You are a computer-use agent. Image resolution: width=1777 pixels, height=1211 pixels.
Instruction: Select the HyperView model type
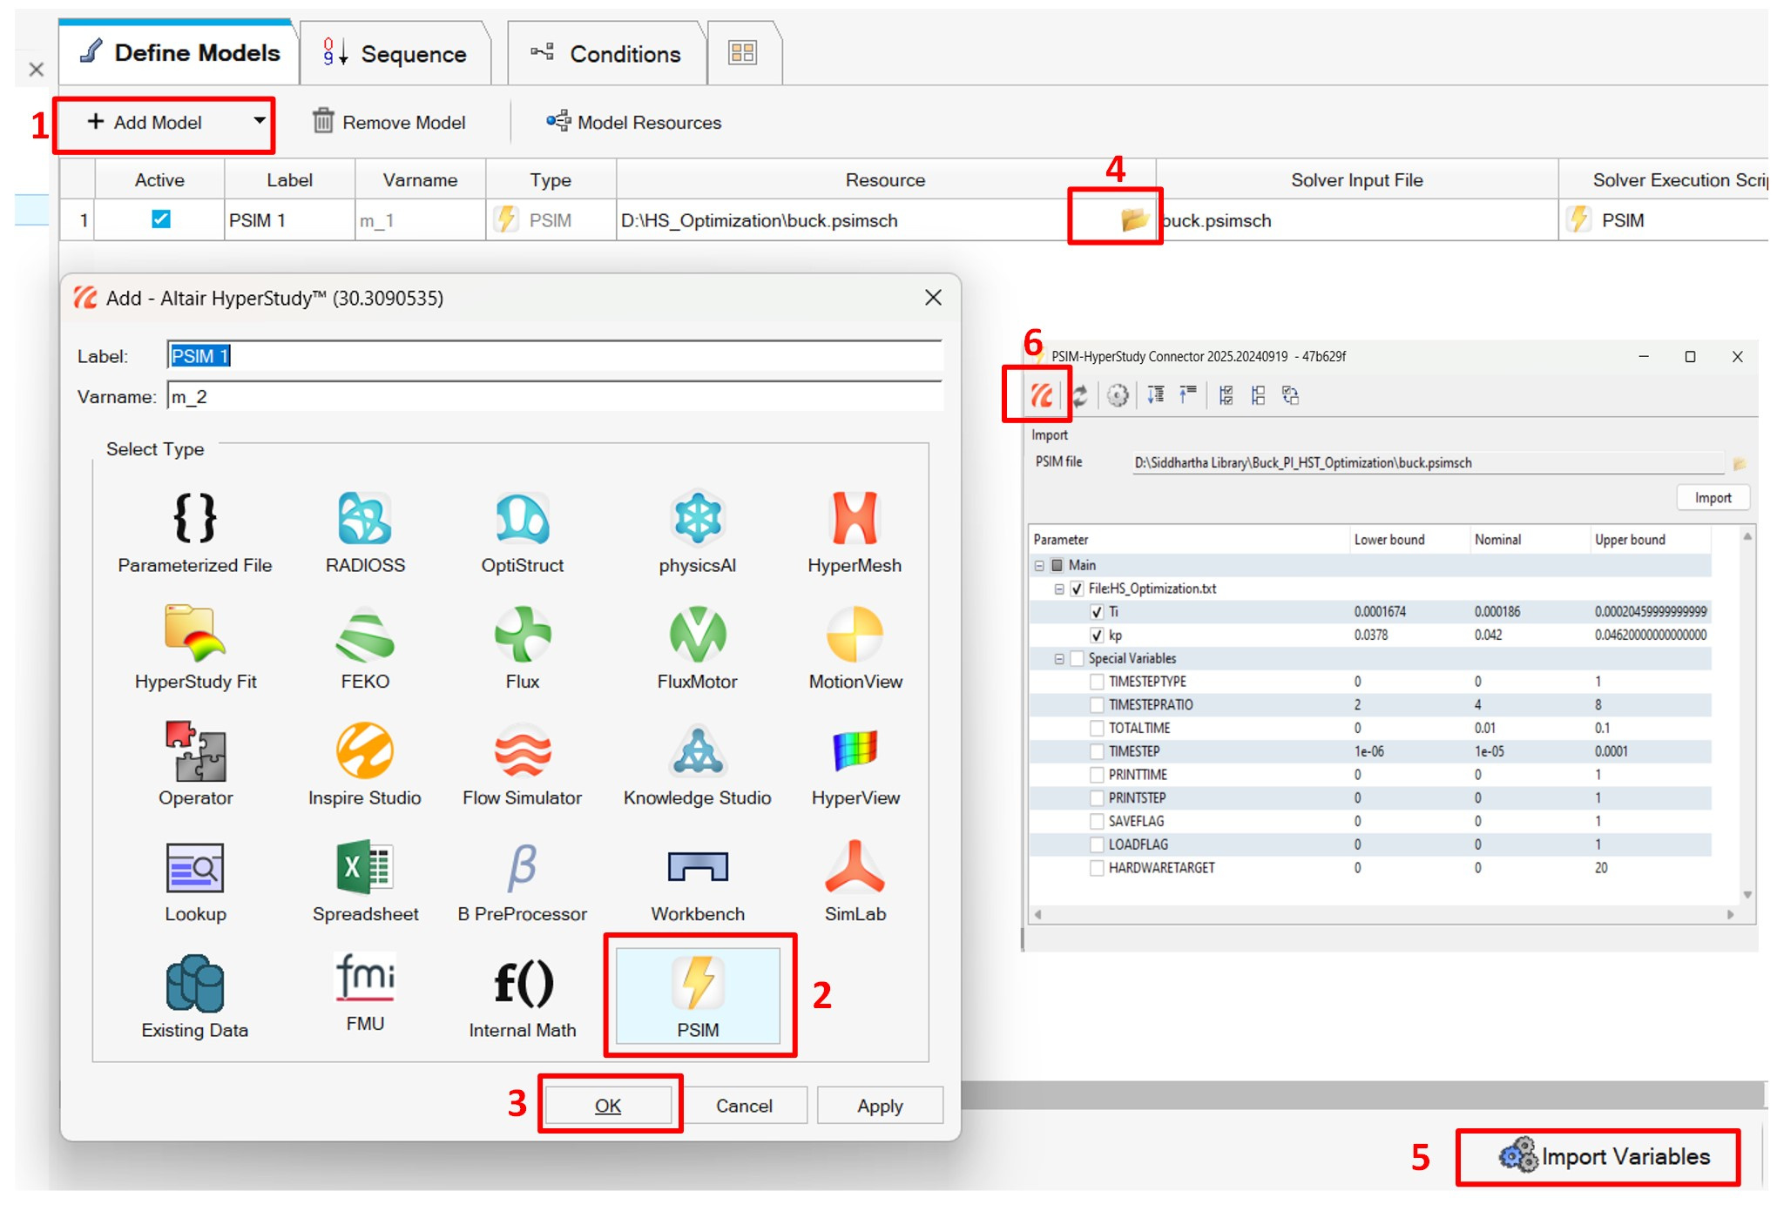[855, 764]
